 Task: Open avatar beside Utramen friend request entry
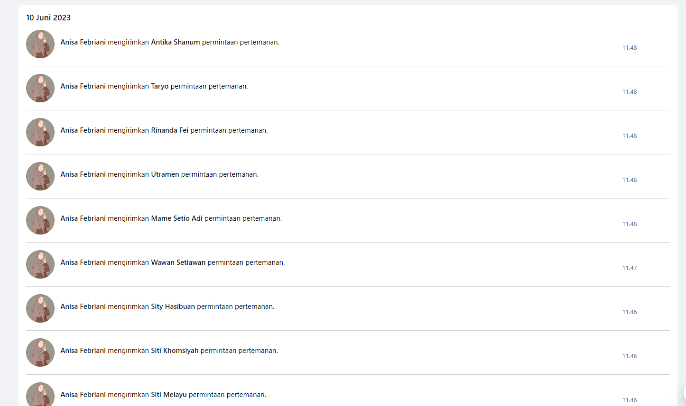pos(40,176)
